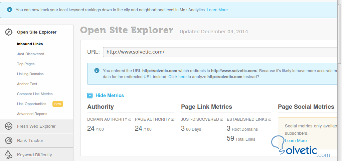
Task: Open Advanced Reports in sidebar
Action: 32,114
